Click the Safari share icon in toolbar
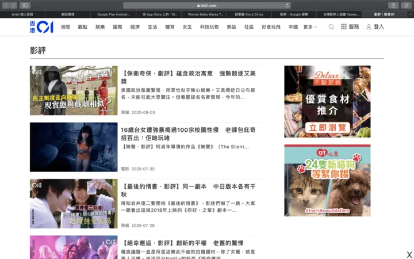414x259 pixels. click(393, 5)
